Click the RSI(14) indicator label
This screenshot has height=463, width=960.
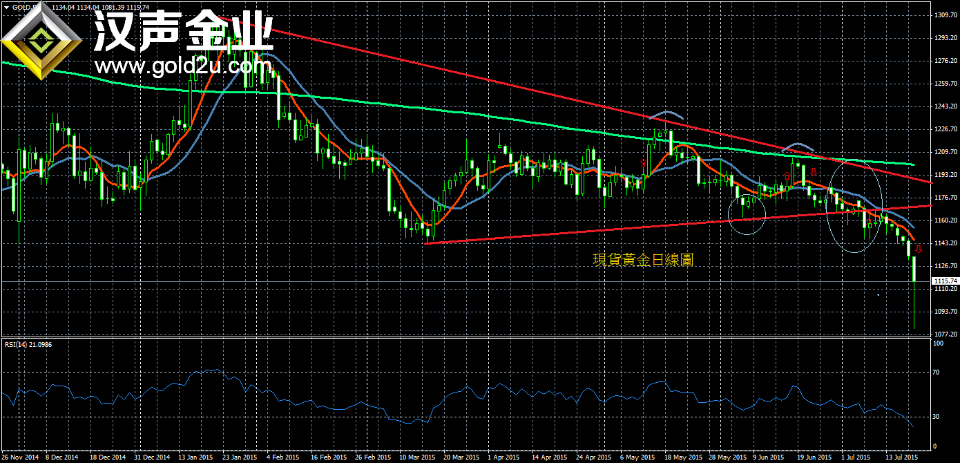tap(28, 344)
